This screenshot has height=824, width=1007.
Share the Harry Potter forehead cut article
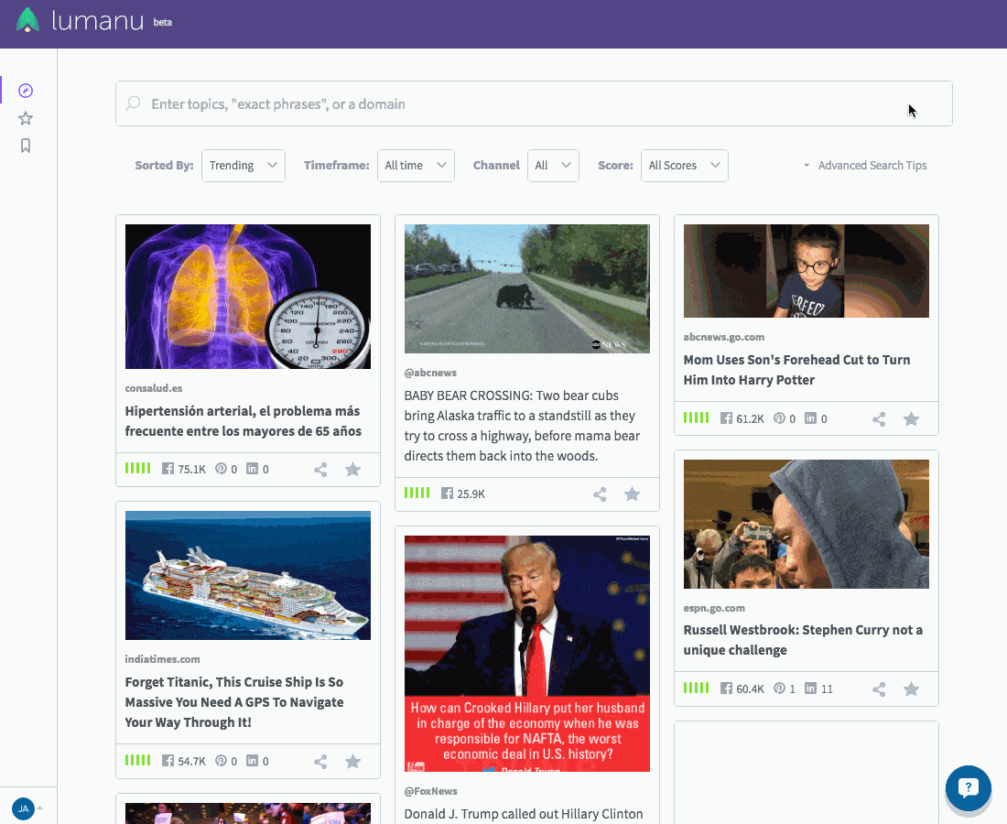(x=879, y=420)
